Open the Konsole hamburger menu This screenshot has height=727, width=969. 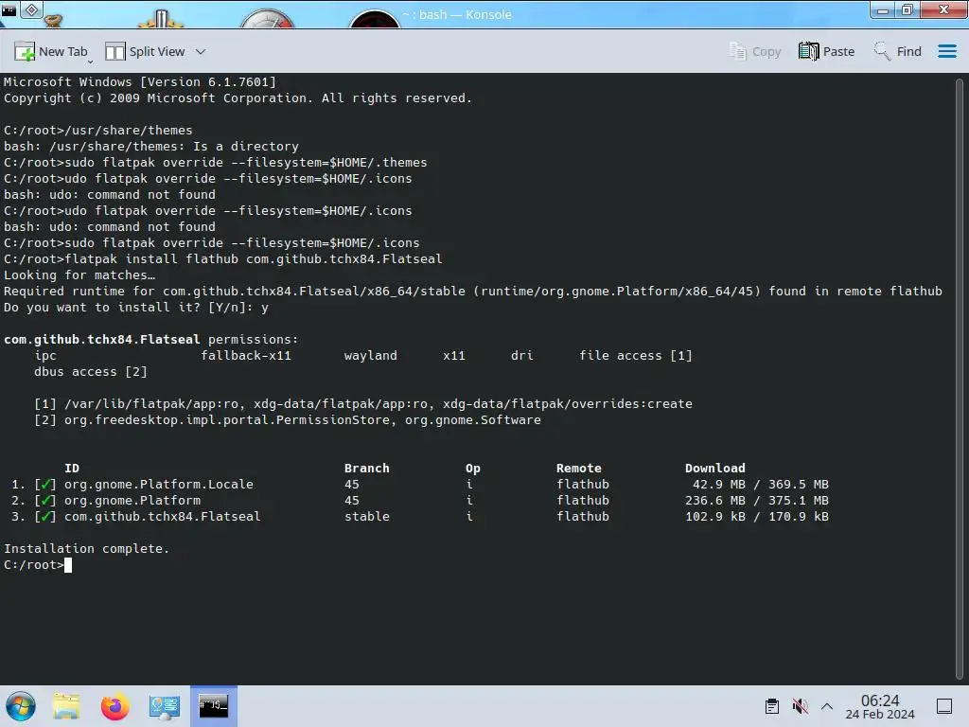pyautogui.click(x=946, y=52)
